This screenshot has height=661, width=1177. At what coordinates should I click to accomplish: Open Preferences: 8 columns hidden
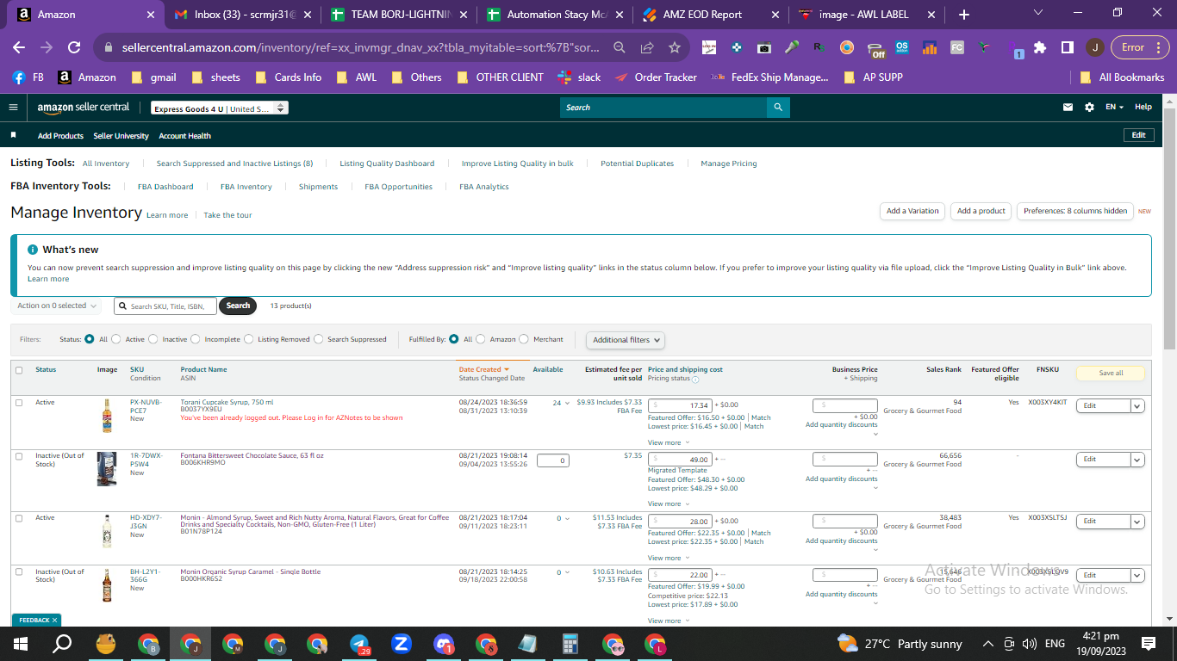(1075, 211)
